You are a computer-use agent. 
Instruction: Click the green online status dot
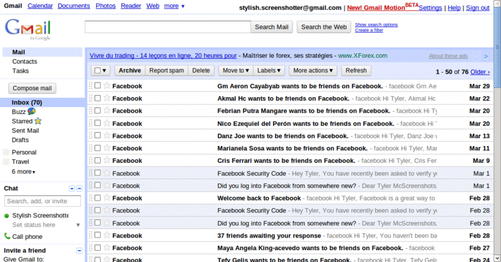[6, 216]
